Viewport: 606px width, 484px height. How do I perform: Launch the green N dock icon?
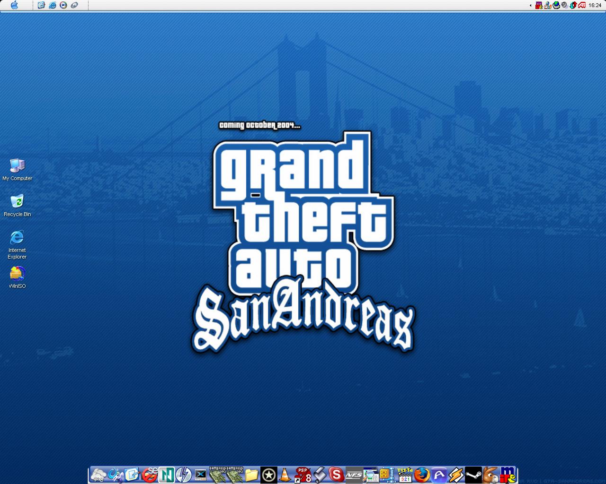pyautogui.click(x=166, y=475)
